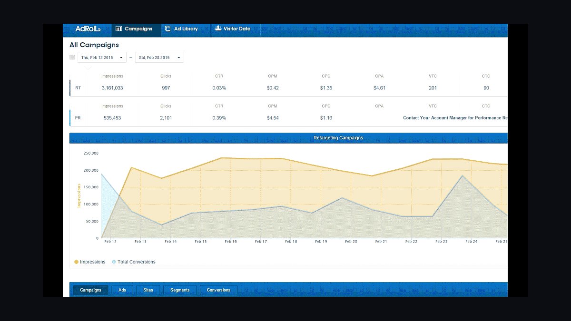The image size is (571, 321).
Task: Select the Sites tab in the bottom bar
Action: click(x=148, y=290)
